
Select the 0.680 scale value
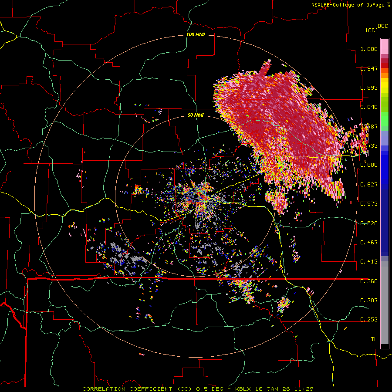point(369,165)
